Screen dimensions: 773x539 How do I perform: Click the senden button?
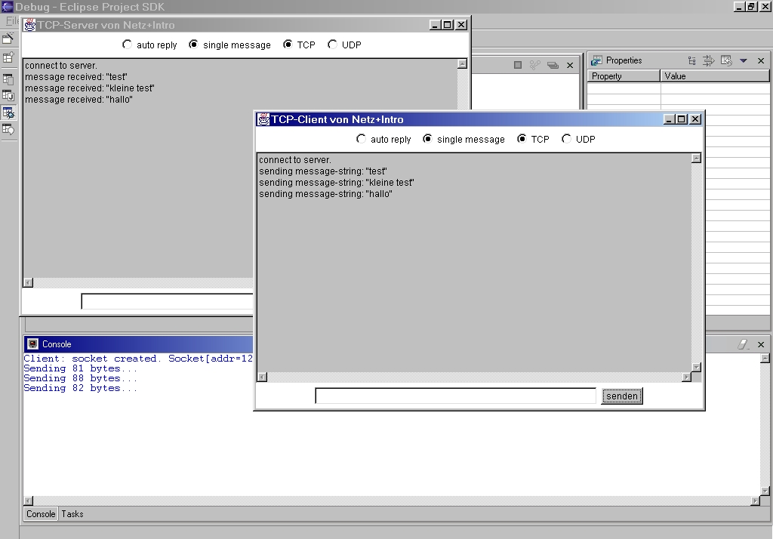pos(622,396)
